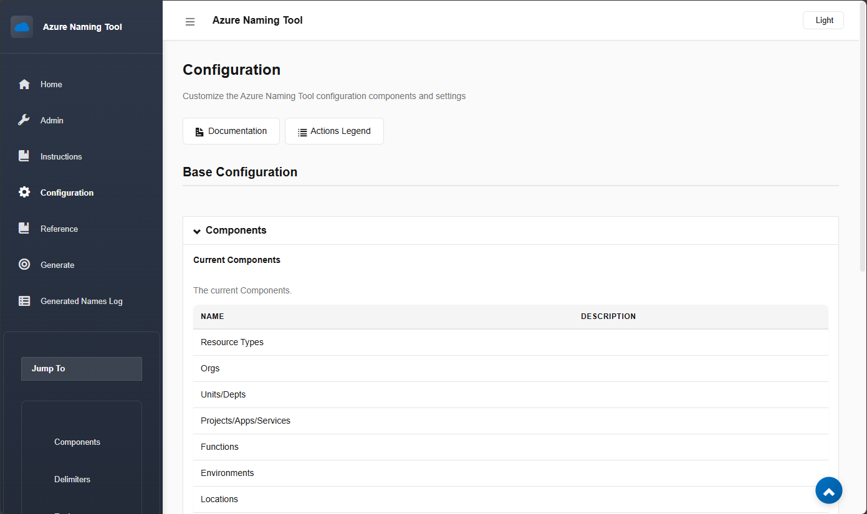Select the Configuration gear icon

click(24, 192)
